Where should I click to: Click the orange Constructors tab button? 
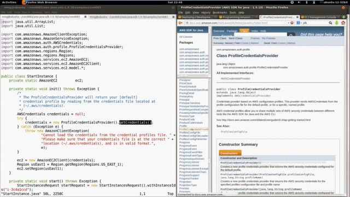coord(230,153)
